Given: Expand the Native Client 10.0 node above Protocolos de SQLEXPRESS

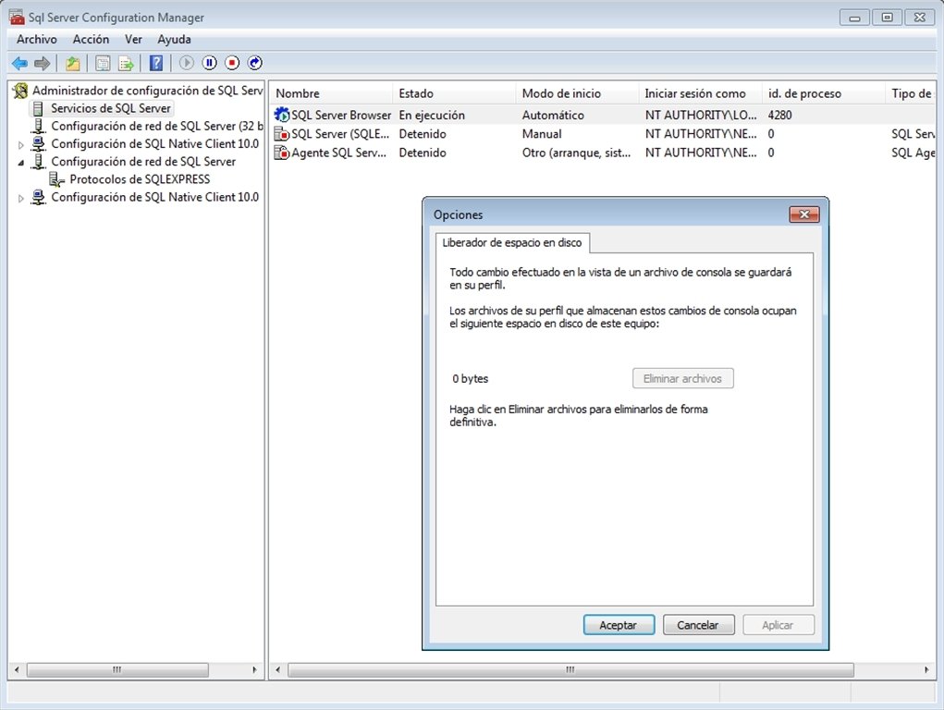Looking at the screenshot, I should (x=21, y=144).
